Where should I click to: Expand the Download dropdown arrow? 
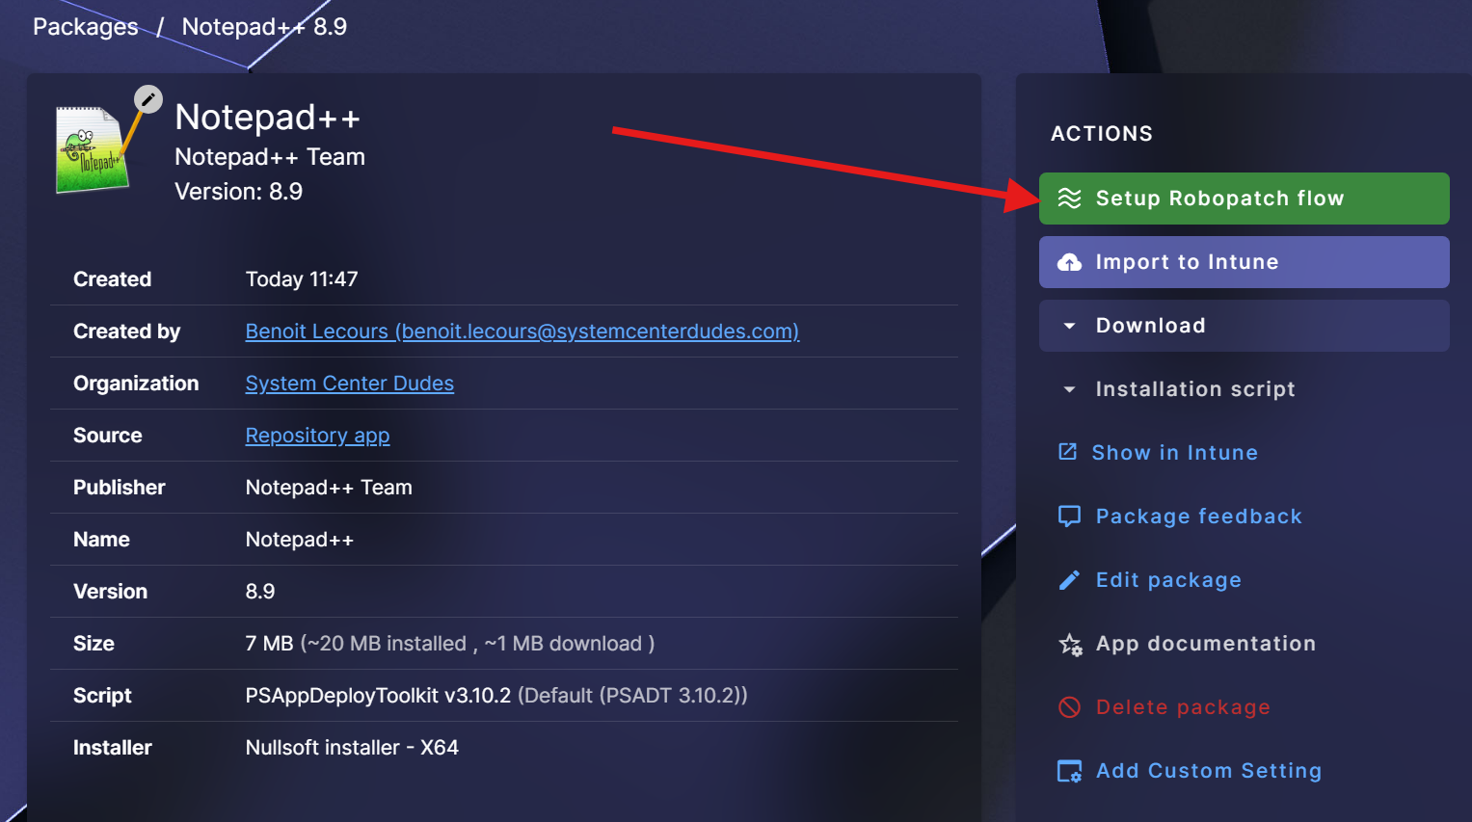pyautogui.click(x=1069, y=326)
